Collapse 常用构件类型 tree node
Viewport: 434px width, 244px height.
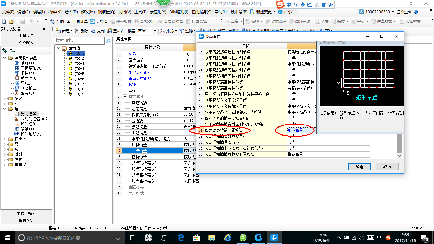(x=5, y=58)
